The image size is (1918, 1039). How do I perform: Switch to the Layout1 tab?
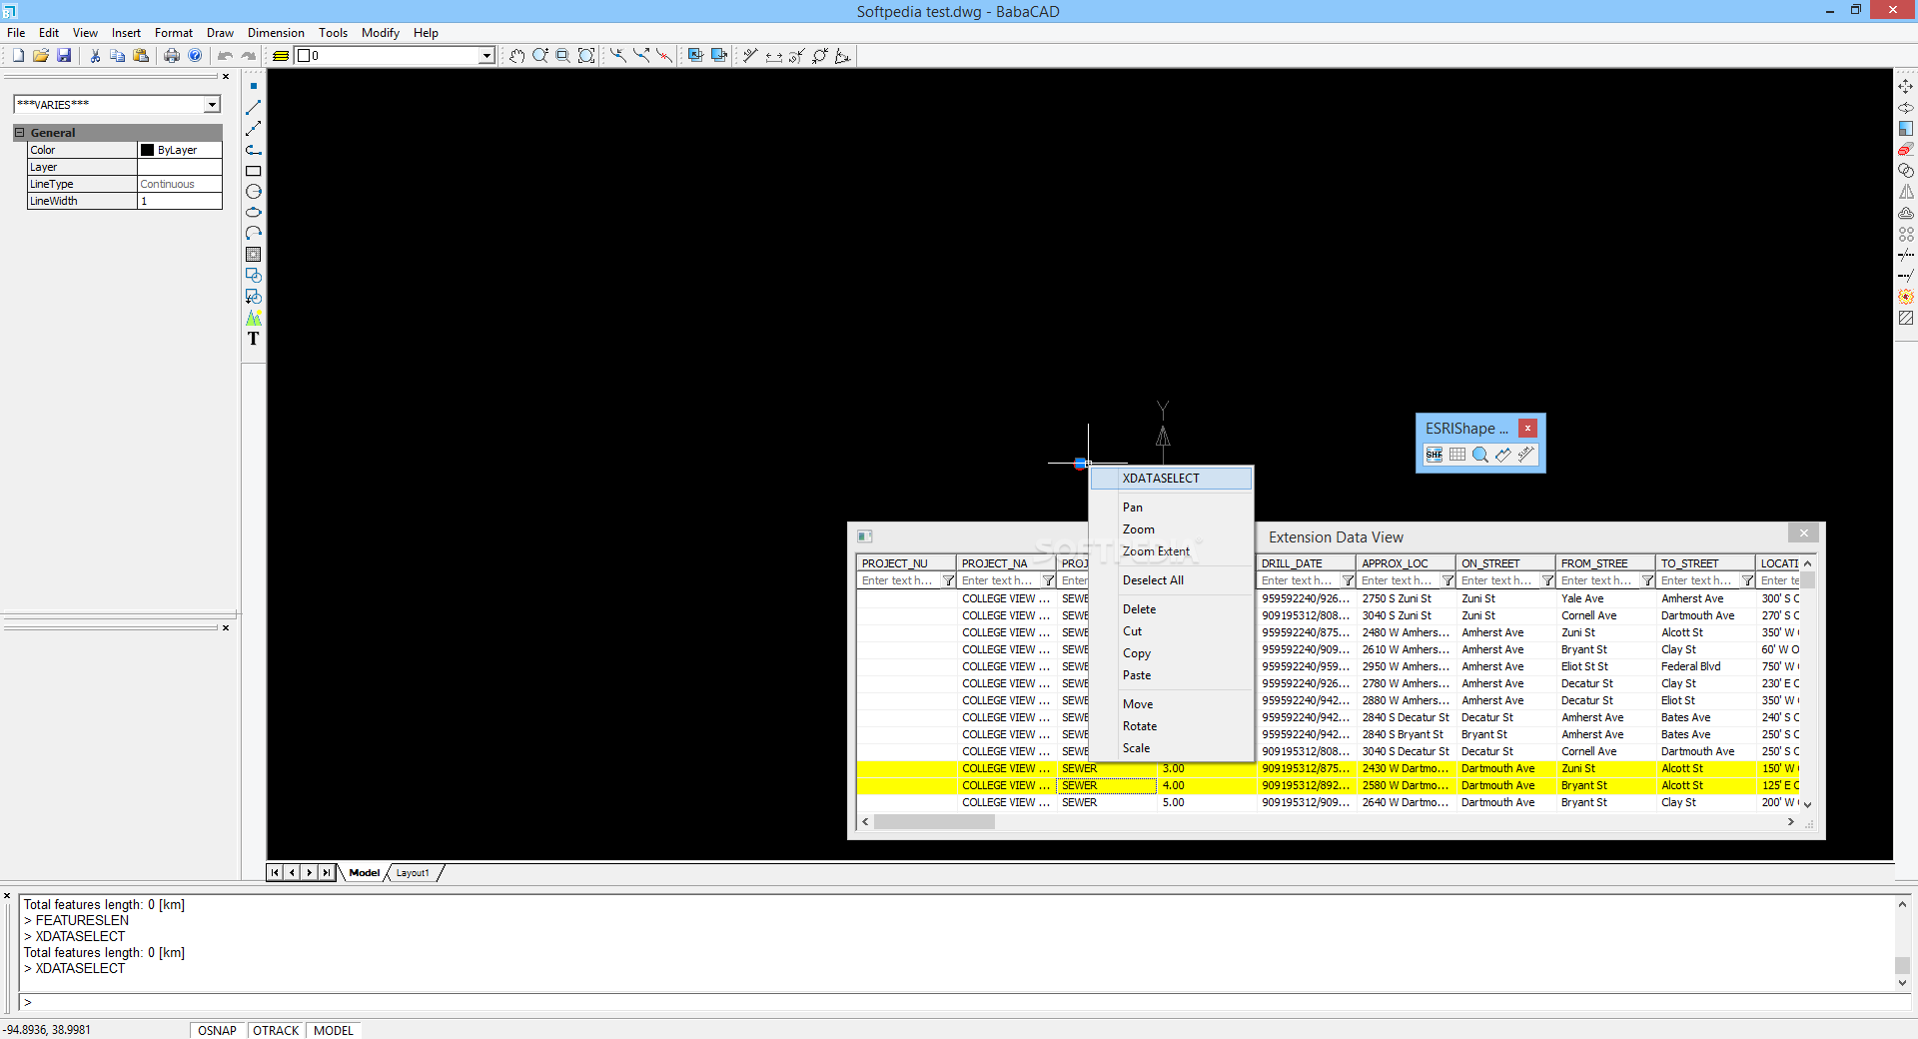413,873
